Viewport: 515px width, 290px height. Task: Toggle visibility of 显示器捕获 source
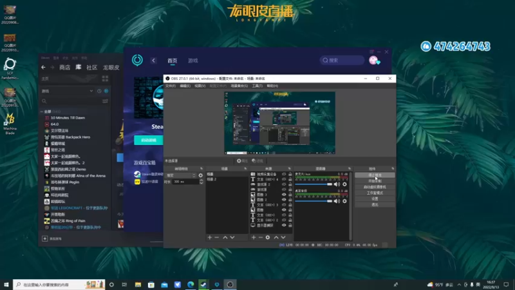[284, 225]
